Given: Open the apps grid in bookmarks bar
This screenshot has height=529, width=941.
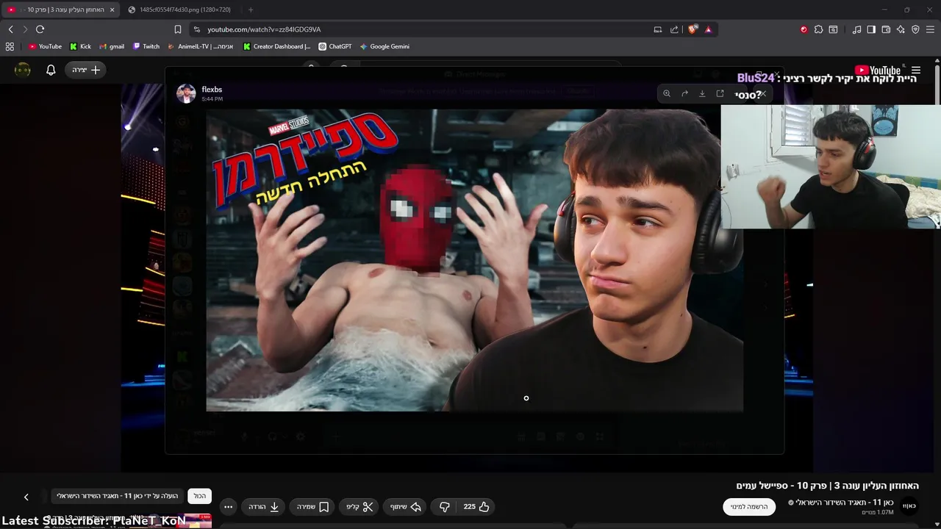Looking at the screenshot, I should pos(10,46).
